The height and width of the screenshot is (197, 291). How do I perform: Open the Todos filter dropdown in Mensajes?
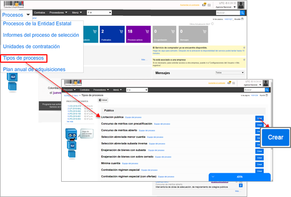[229, 73]
